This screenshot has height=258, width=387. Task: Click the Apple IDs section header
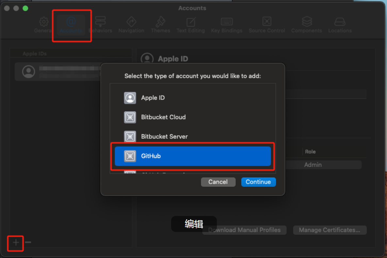coord(35,54)
